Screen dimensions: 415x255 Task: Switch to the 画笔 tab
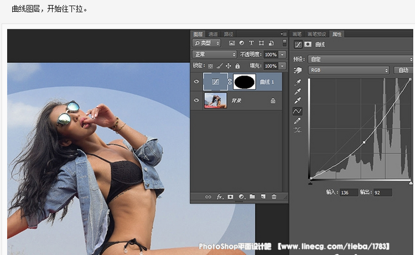(x=297, y=34)
